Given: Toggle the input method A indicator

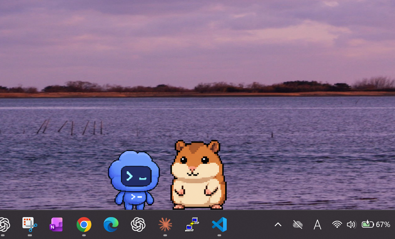Looking at the screenshot, I should tap(317, 225).
